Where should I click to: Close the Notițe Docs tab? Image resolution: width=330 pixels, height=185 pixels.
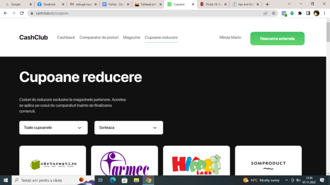point(128,4)
